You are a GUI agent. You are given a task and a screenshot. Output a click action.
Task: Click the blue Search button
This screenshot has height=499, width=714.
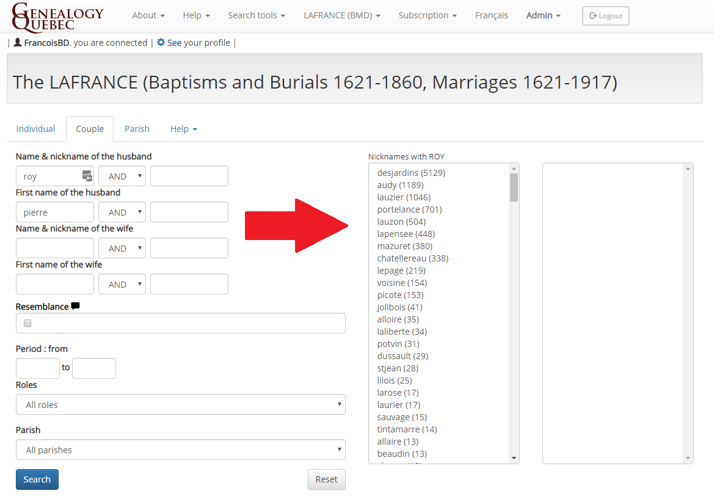coord(37,479)
